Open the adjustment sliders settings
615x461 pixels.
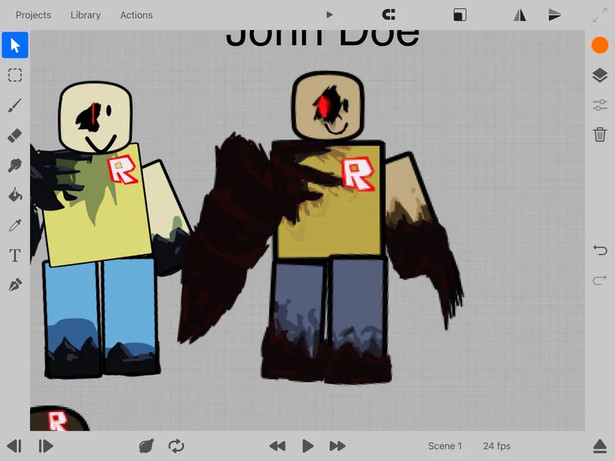[600, 105]
